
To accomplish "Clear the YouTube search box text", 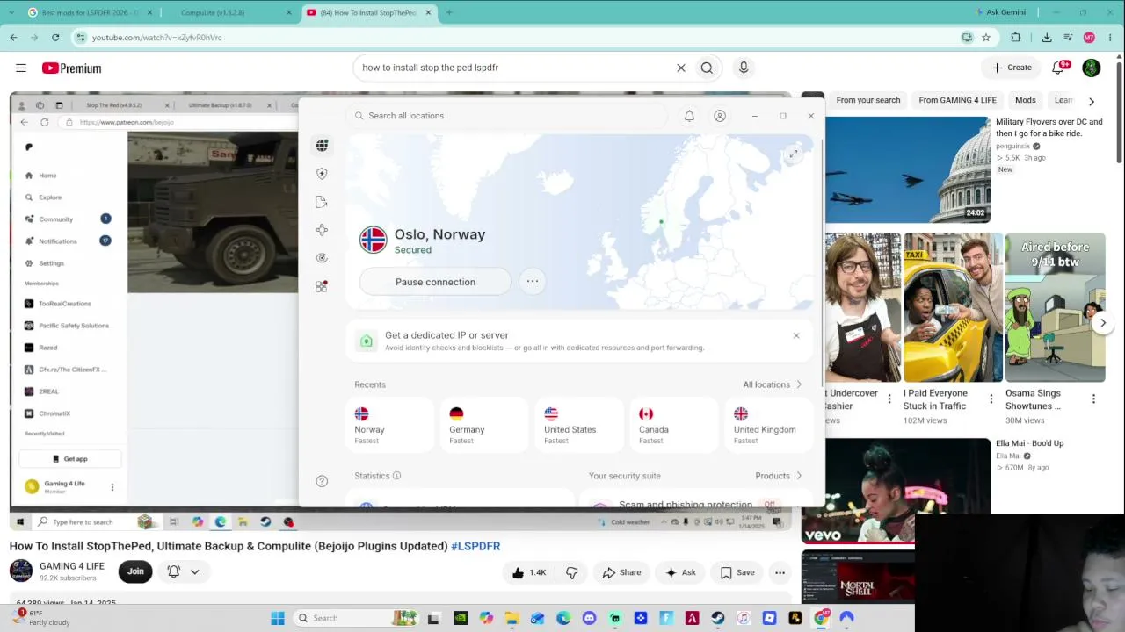I will click(680, 68).
